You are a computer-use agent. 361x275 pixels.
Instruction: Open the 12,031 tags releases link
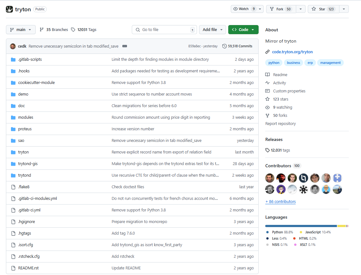278,150
